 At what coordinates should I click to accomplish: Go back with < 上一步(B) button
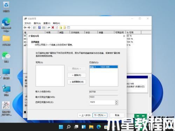coord(85,115)
